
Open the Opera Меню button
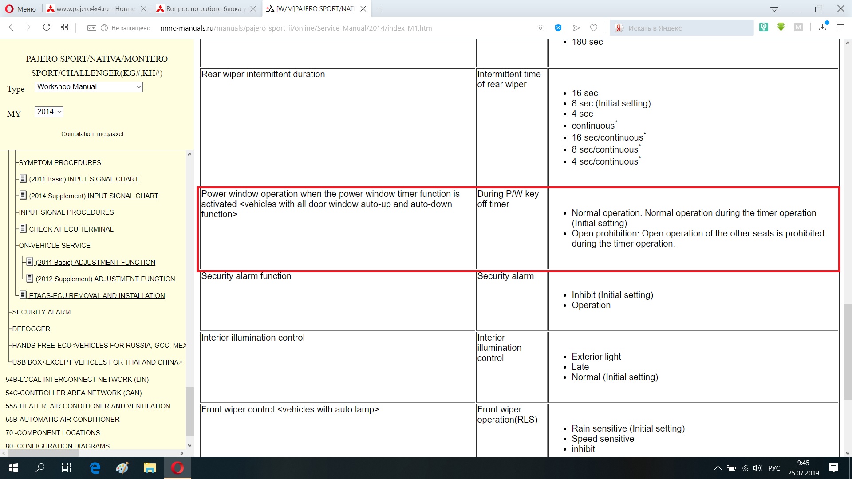tap(21, 8)
